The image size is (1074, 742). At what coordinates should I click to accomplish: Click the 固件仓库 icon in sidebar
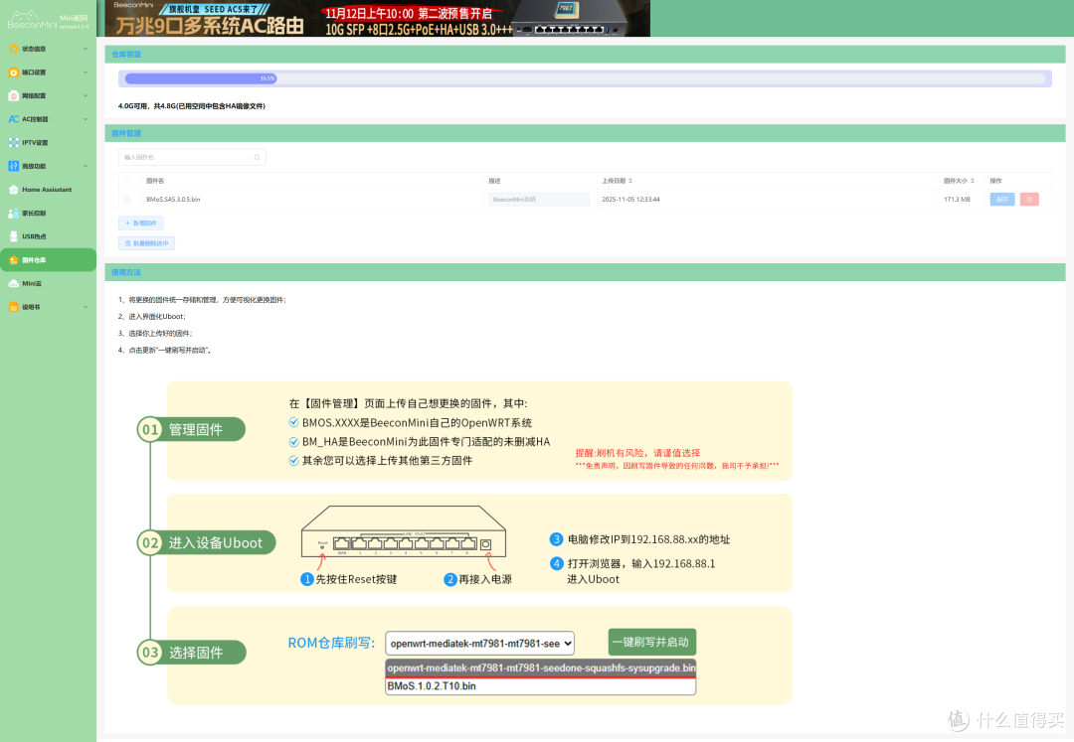tap(14, 260)
